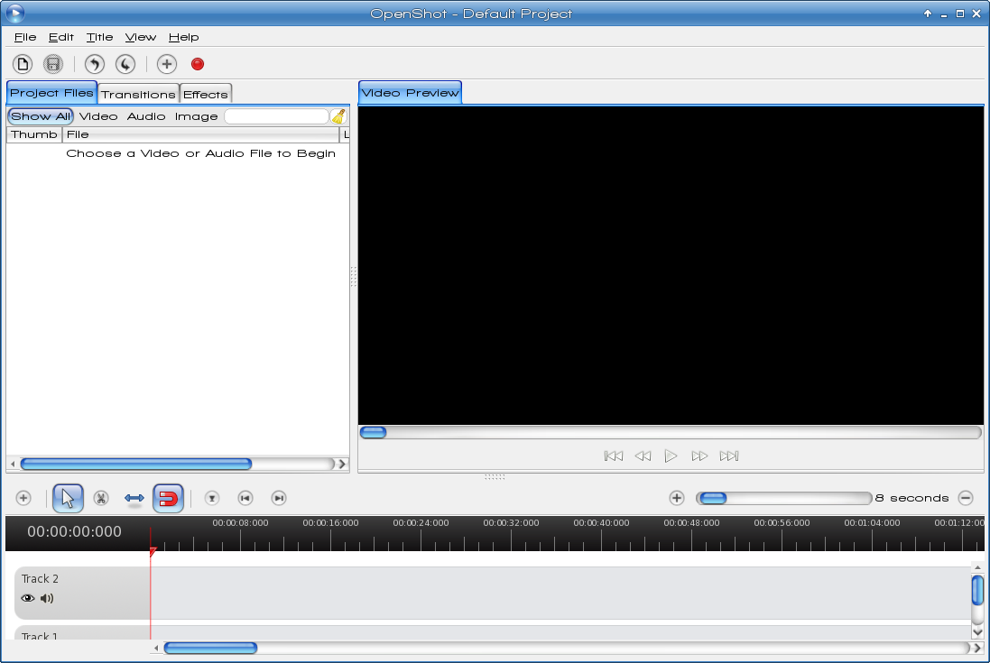Image resolution: width=990 pixels, height=663 pixels.
Task: Mute Track 2 audio speaker icon
Action: click(x=47, y=598)
